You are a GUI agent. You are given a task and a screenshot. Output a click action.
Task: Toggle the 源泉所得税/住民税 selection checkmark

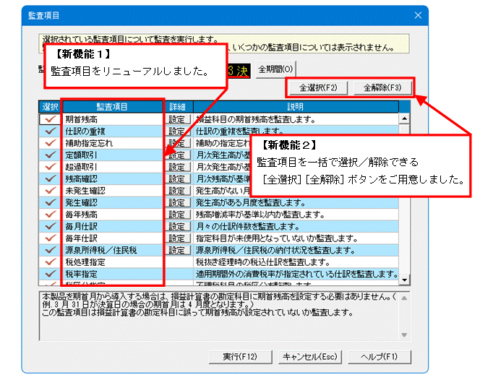coord(50,250)
